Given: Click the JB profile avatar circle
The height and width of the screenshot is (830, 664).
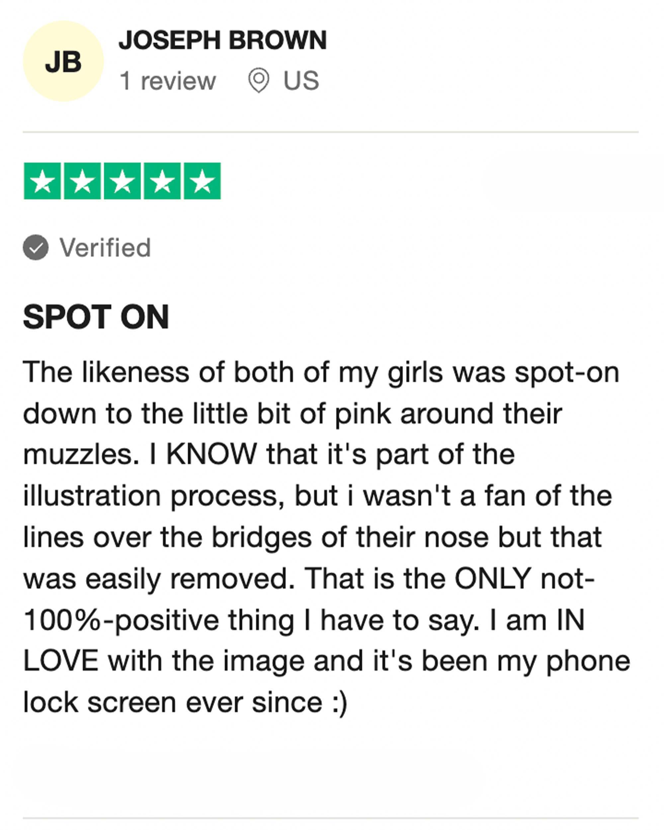Looking at the screenshot, I should (63, 62).
